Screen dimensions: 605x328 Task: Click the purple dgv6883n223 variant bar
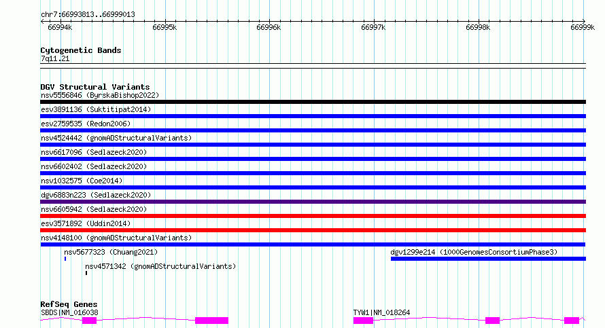(x=313, y=202)
